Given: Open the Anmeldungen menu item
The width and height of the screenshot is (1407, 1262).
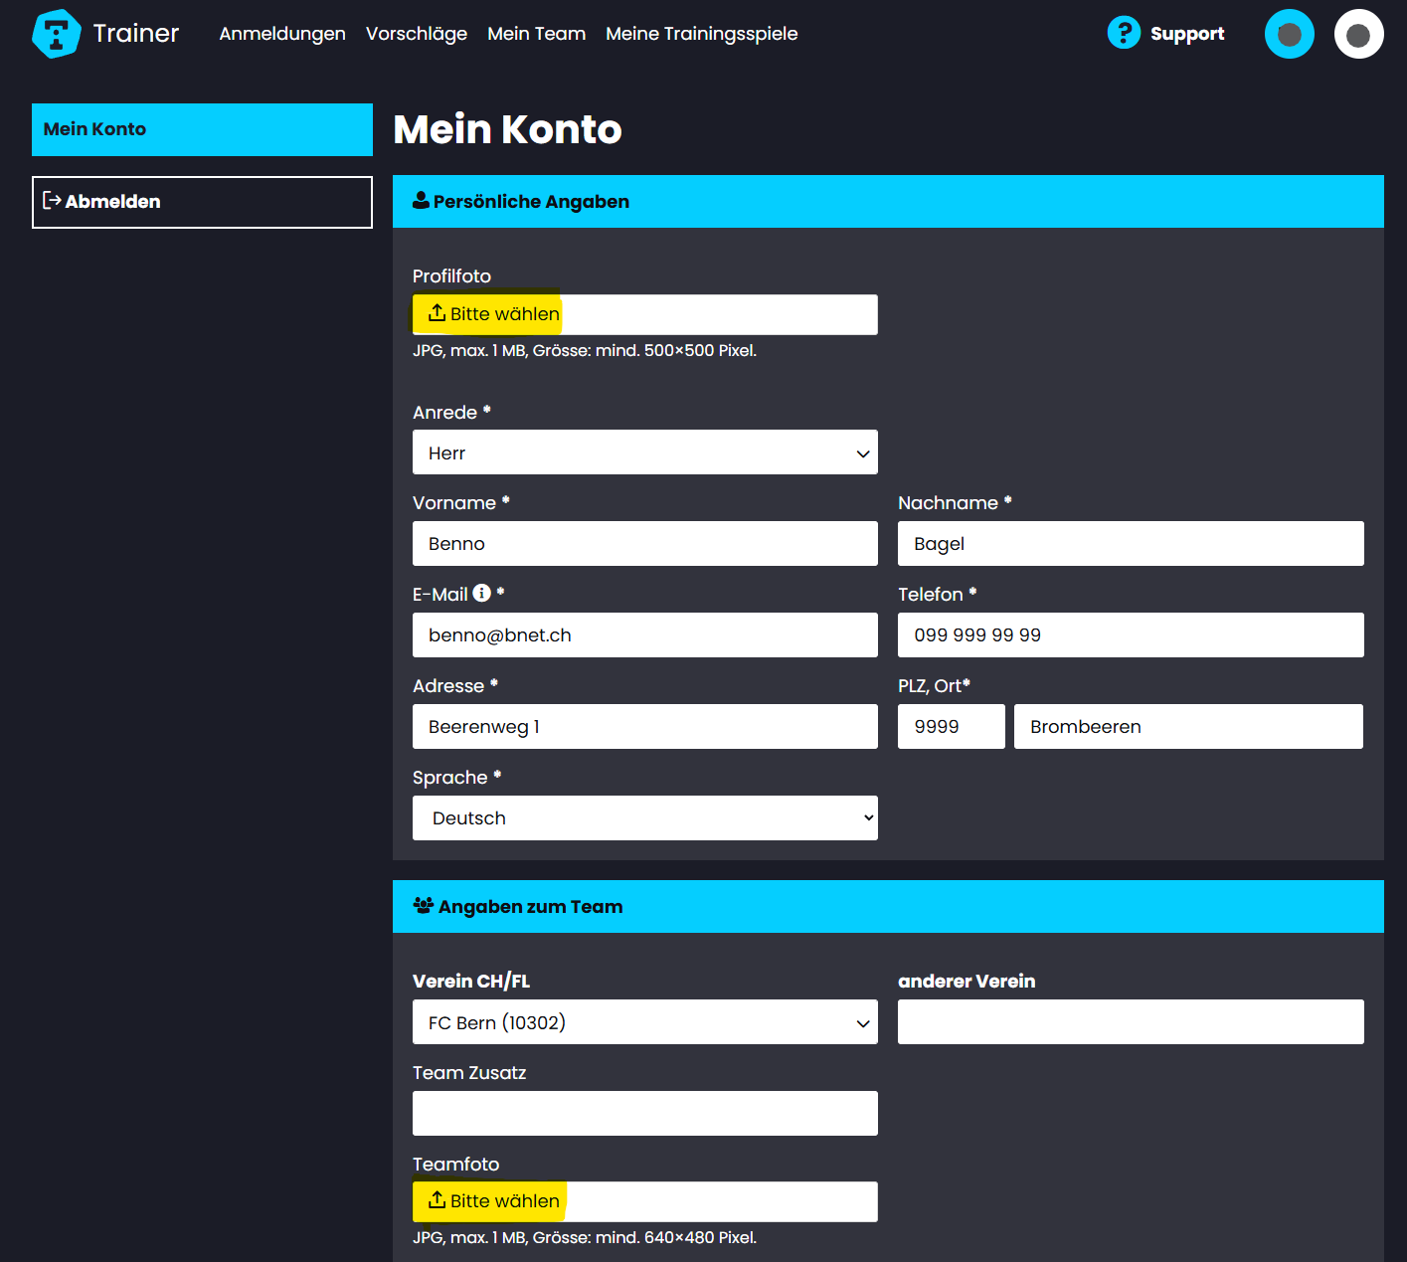Looking at the screenshot, I should pyautogui.click(x=282, y=34).
